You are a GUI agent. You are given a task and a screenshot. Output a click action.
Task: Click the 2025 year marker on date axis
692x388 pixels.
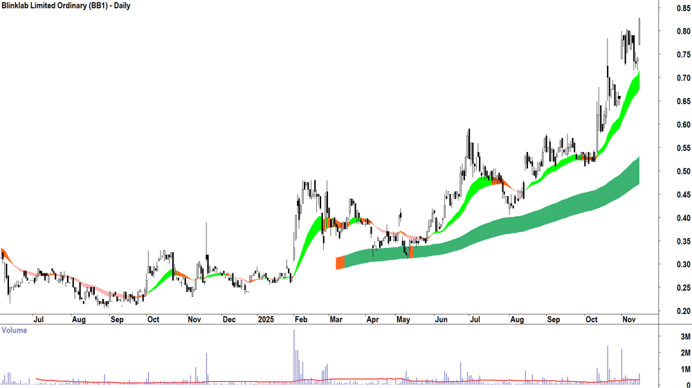point(266,319)
